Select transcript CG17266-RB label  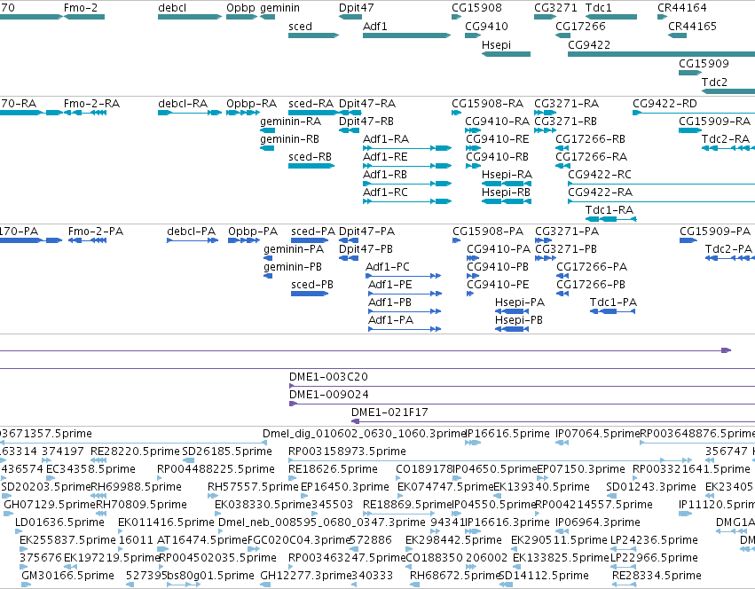[x=590, y=139]
